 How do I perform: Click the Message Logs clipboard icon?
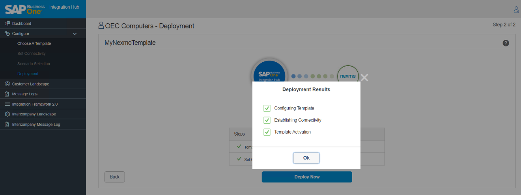(7, 94)
